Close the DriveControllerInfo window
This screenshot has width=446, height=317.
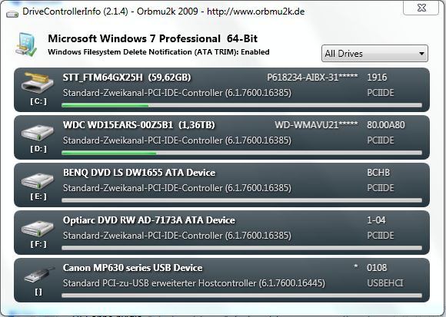[421, 8]
